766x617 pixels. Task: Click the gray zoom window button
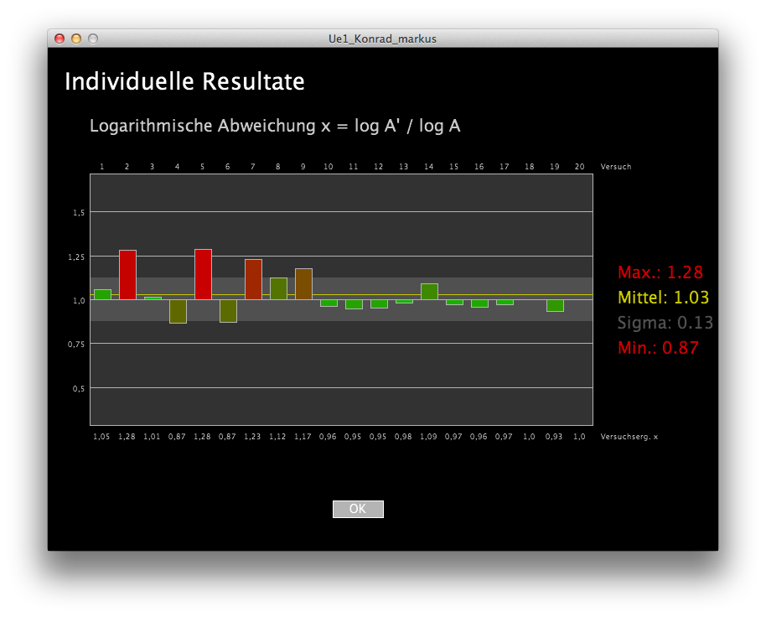(x=93, y=39)
